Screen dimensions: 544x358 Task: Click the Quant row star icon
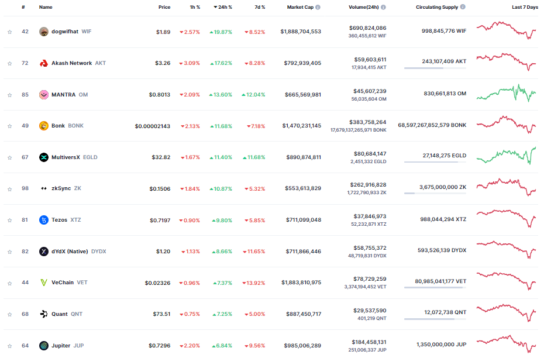pyautogui.click(x=10, y=315)
